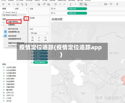Select the 今日疑似病例 measure
The height and width of the screenshot is (103, 125).
pos(11,73)
